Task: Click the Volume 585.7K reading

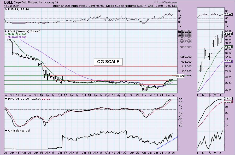Action: click(x=136, y=6)
